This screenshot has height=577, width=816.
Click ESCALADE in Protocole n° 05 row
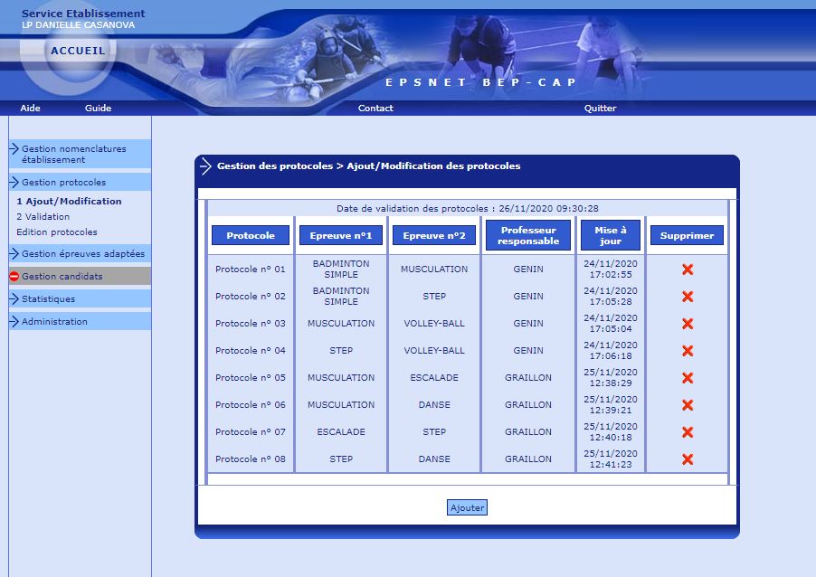[434, 378]
